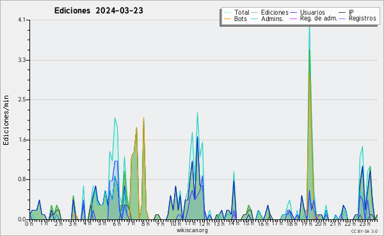Click the 'Reg. de adm.' legend label
Screen dimensions: 384x236
point(319,18)
